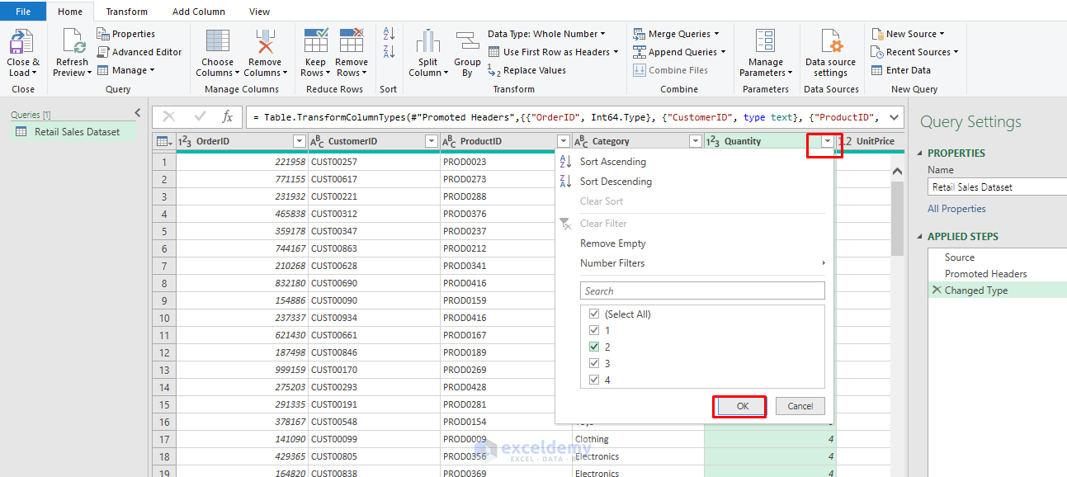Click the Group By icon
1067x477 pixels.
tap(467, 41)
